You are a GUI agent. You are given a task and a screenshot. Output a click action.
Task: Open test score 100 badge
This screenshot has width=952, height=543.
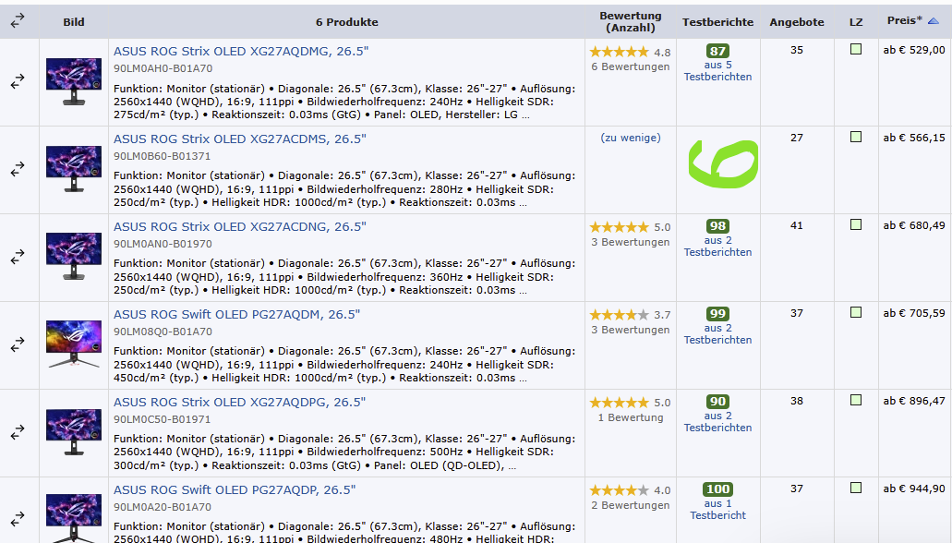(x=717, y=489)
